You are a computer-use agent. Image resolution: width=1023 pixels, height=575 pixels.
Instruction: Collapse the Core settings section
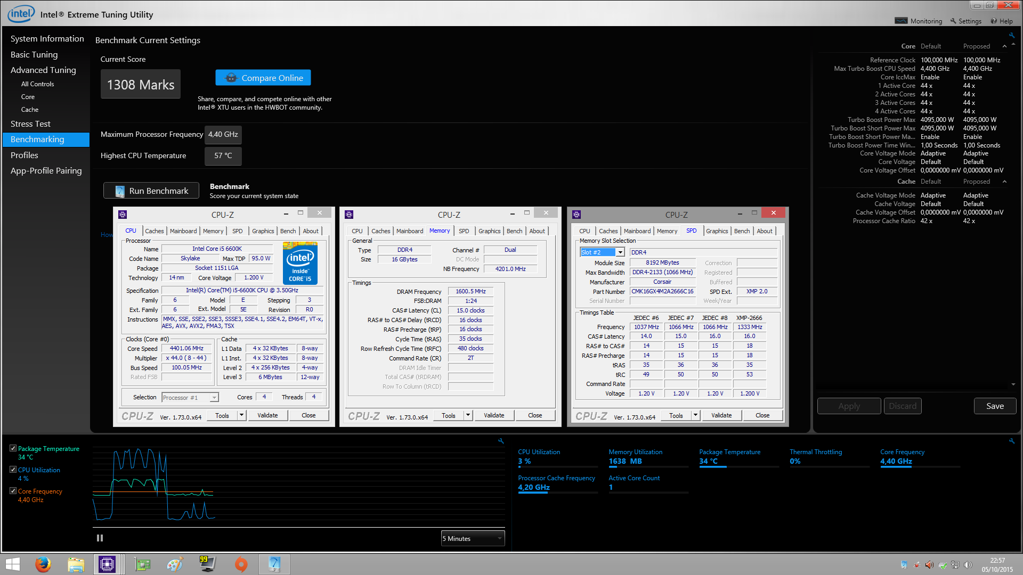point(1004,46)
